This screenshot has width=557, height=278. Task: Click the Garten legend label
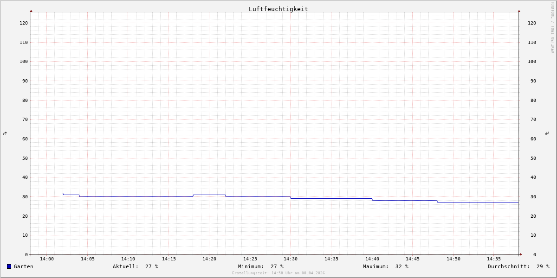24,266
